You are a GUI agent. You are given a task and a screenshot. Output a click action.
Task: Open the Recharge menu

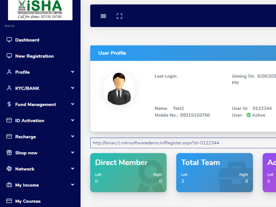point(25,137)
